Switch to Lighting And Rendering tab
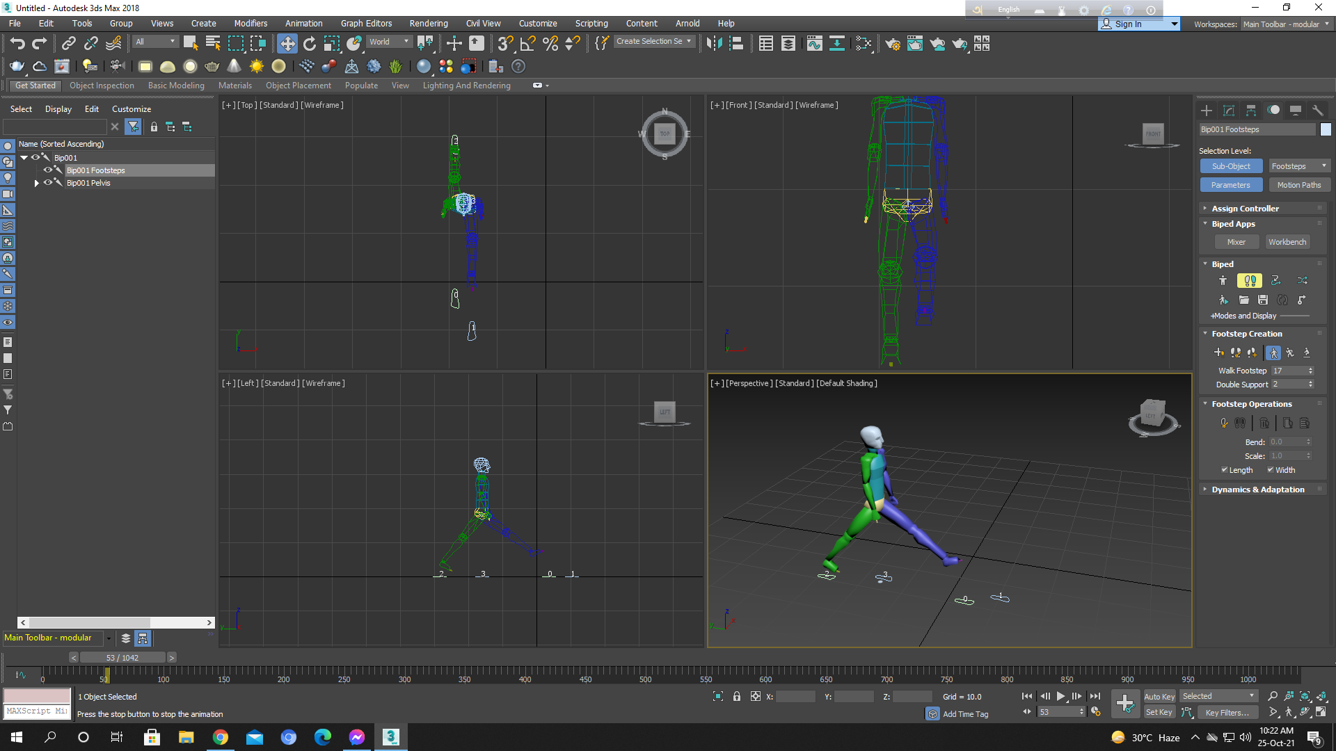The width and height of the screenshot is (1336, 751). coord(466,84)
